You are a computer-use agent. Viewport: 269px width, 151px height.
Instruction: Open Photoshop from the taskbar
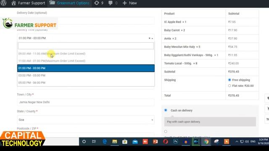[x=176, y=142]
